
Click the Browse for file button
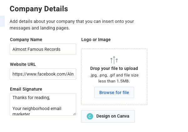(114, 92)
